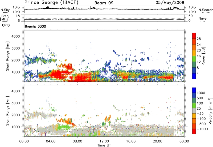This screenshot has height=147, width=213.
Task: Click the velocity color bar
Action: (194, 111)
